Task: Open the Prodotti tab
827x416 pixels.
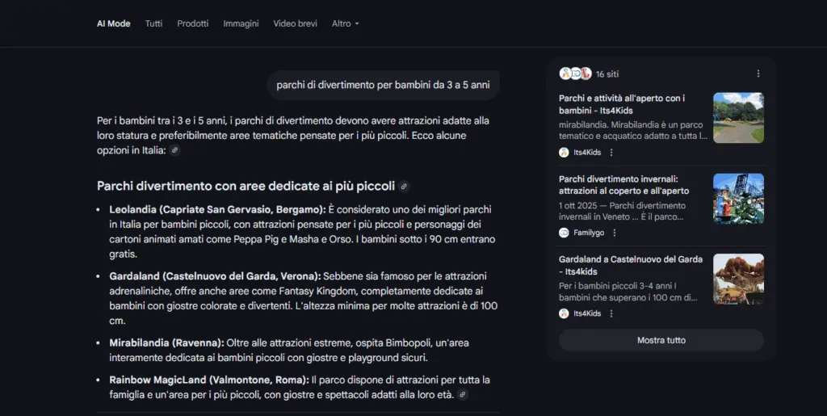Action: pyautogui.click(x=192, y=23)
